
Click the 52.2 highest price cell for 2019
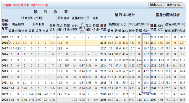111,37
